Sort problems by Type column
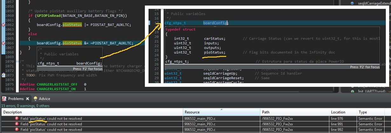Image resolution: width=391 pixels, height=133 pixels. click(374, 112)
